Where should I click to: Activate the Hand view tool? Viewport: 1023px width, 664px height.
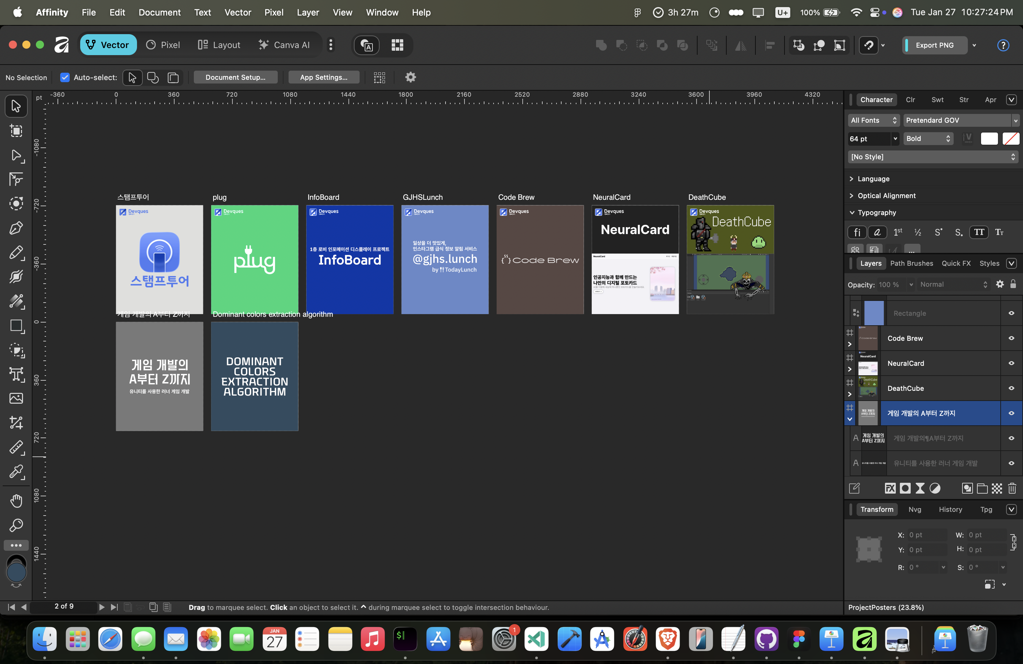16,501
